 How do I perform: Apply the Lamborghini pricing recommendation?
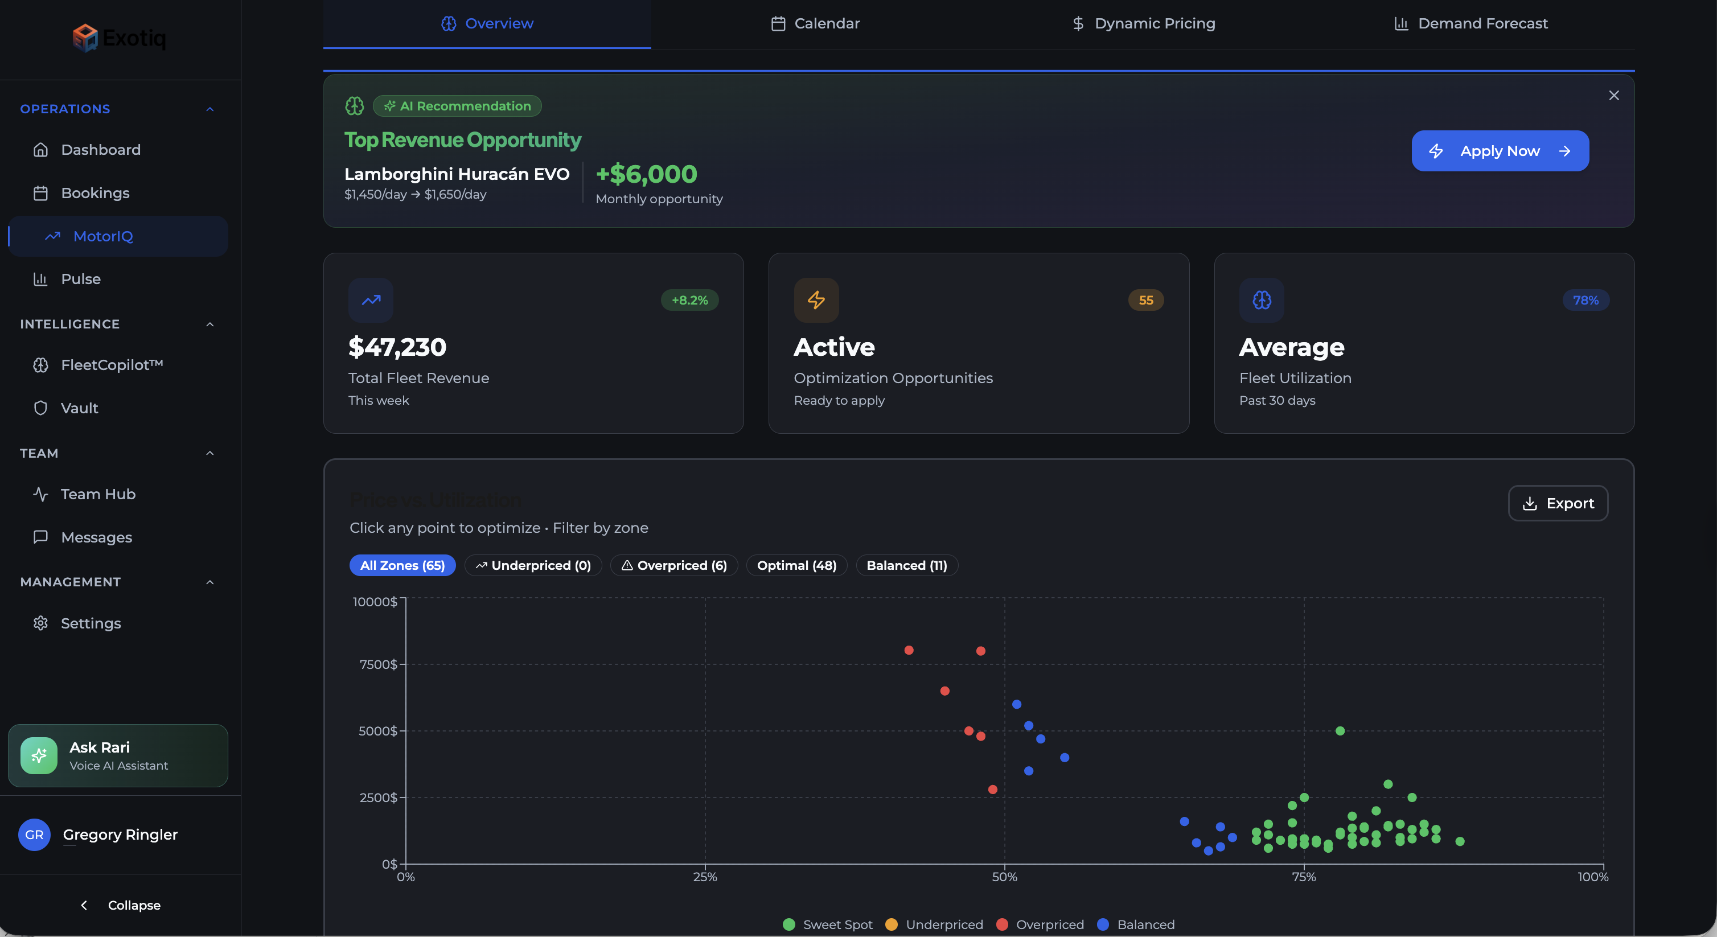(1499, 151)
